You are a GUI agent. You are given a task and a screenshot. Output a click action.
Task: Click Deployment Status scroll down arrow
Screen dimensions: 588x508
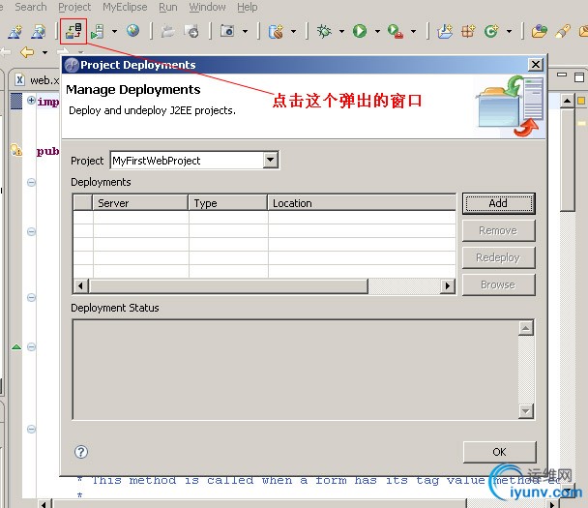pos(526,411)
